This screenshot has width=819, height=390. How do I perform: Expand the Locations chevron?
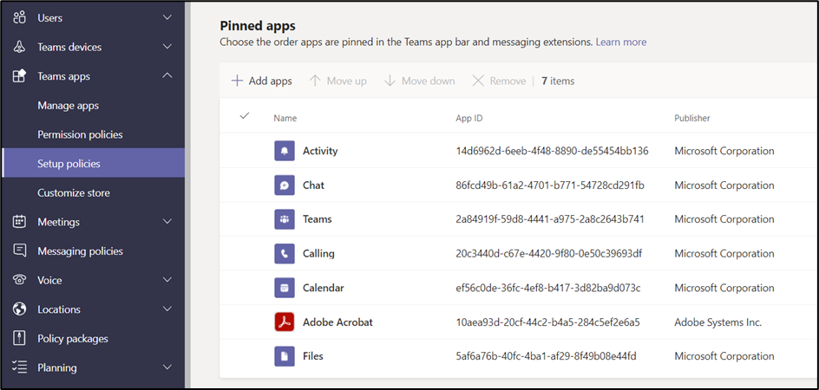click(x=167, y=309)
